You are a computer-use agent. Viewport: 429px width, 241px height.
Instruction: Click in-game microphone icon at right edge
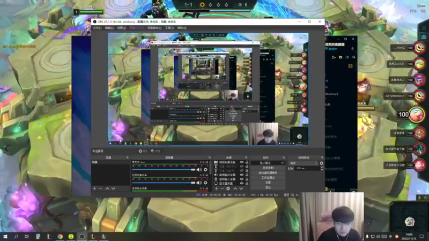click(419, 198)
